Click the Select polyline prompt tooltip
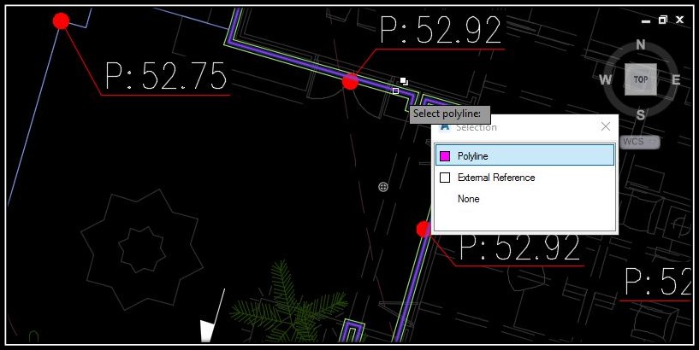This screenshot has height=350, width=699. coord(450,114)
